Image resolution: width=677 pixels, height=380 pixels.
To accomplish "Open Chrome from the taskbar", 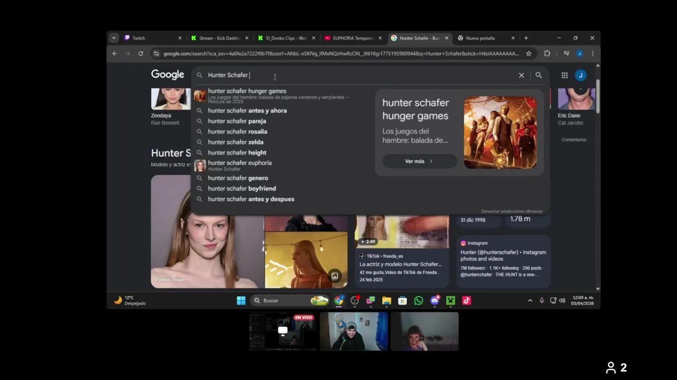I will [x=339, y=300].
